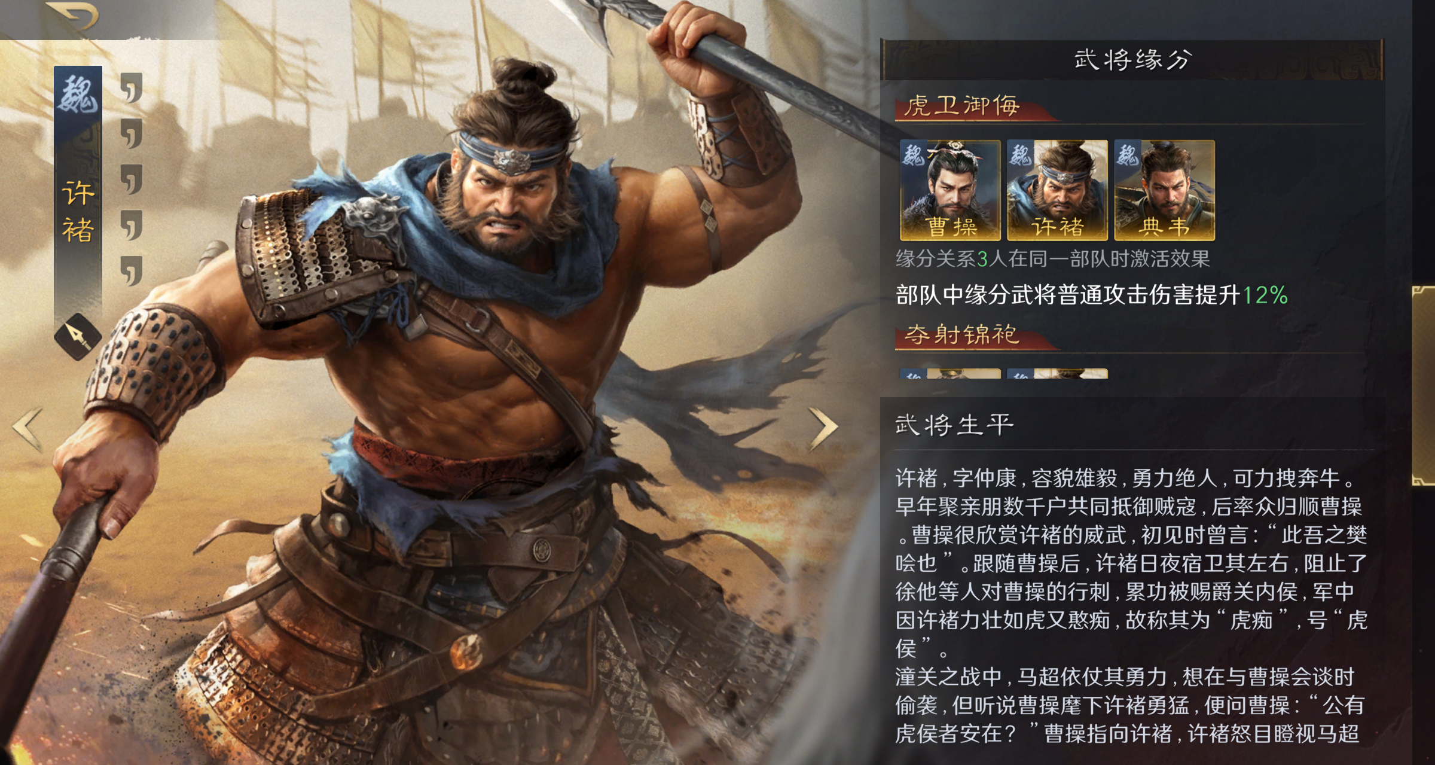Click the gold-framed side tab at right edge
The image size is (1435, 765).
pyautogui.click(x=1424, y=386)
